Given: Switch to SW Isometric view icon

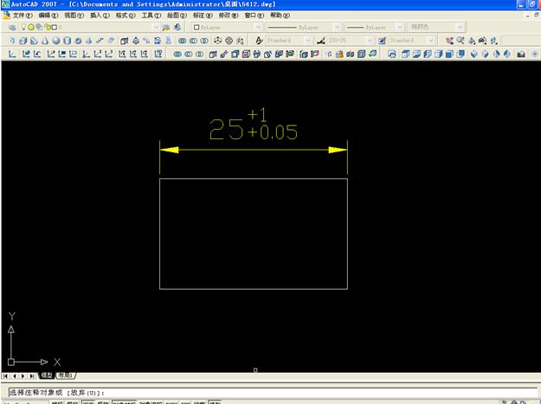Looking at the screenshot, I should (x=474, y=54).
